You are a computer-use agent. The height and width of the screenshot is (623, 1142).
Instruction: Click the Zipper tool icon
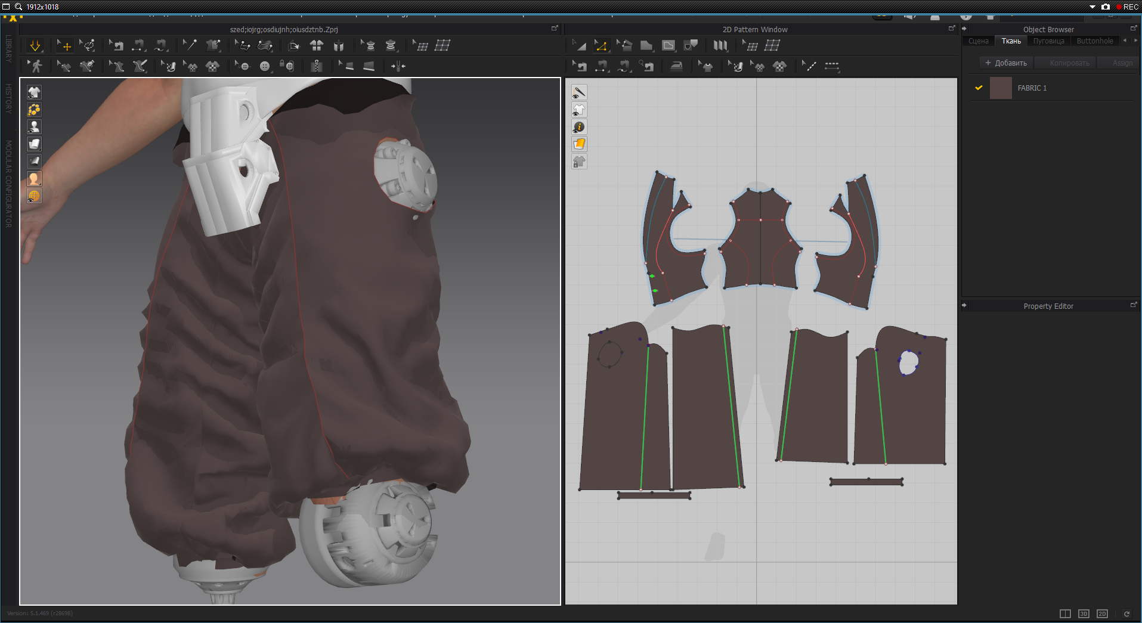[x=317, y=66]
